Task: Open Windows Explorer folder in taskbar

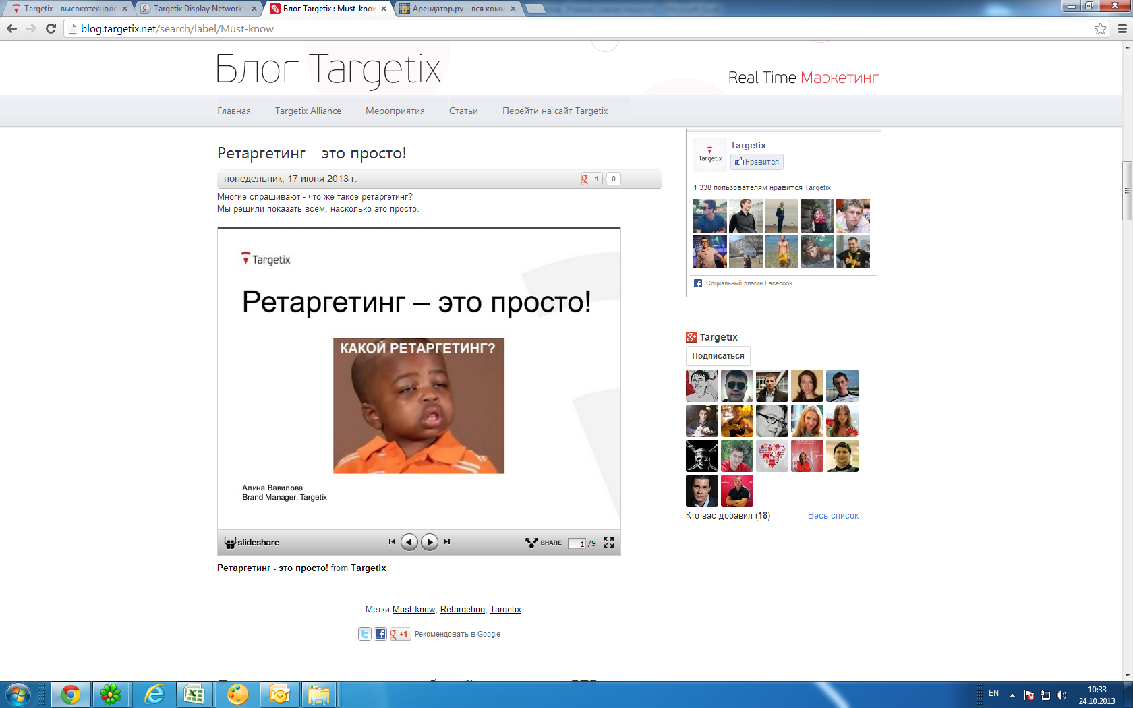Action: [319, 695]
